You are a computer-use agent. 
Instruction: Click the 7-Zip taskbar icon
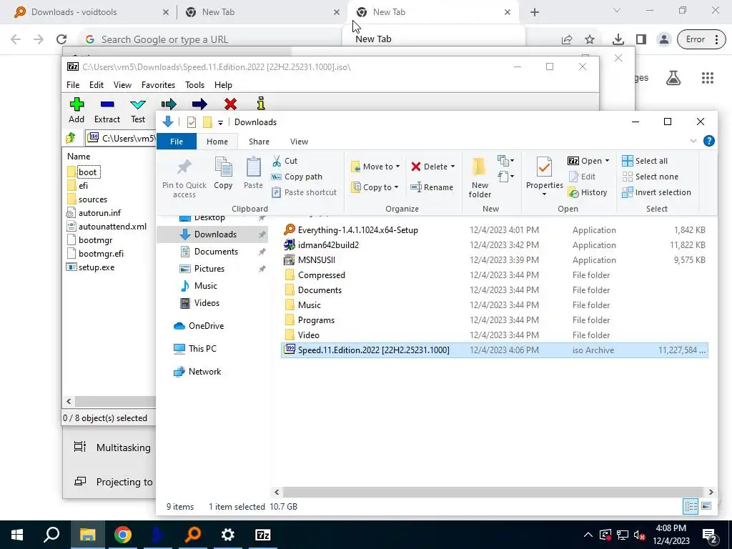tap(262, 535)
